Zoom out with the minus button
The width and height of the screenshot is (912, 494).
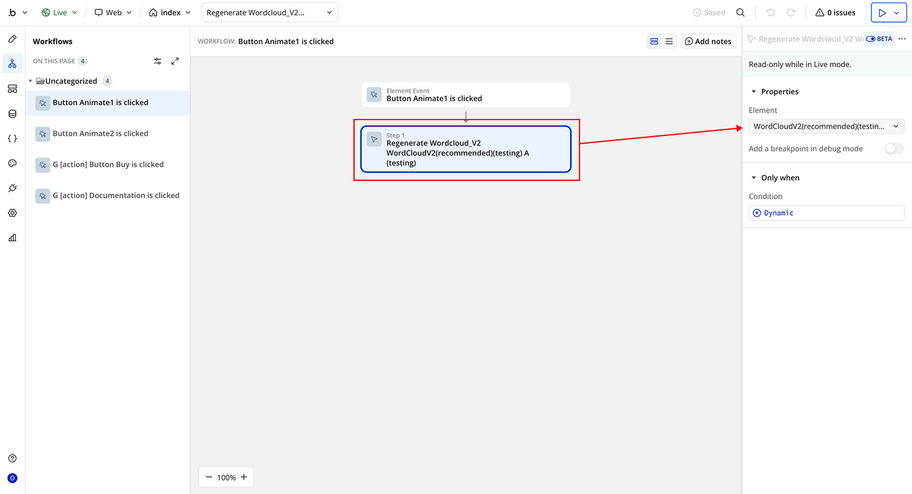click(209, 478)
